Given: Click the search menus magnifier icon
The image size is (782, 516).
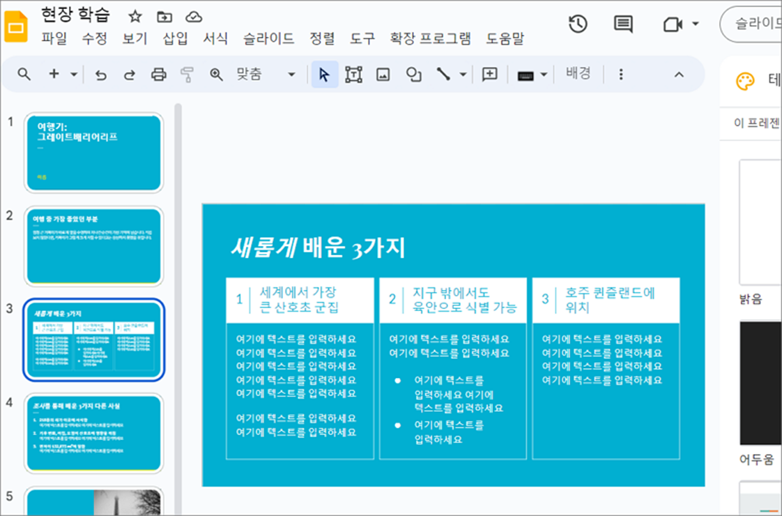Looking at the screenshot, I should tap(24, 75).
